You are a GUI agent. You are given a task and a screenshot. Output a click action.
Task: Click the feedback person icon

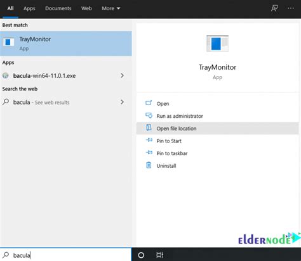point(274,8)
